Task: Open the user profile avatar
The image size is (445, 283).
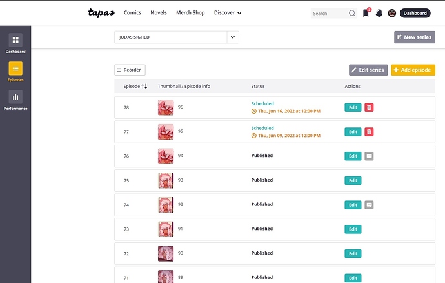Action: [x=391, y=13]
